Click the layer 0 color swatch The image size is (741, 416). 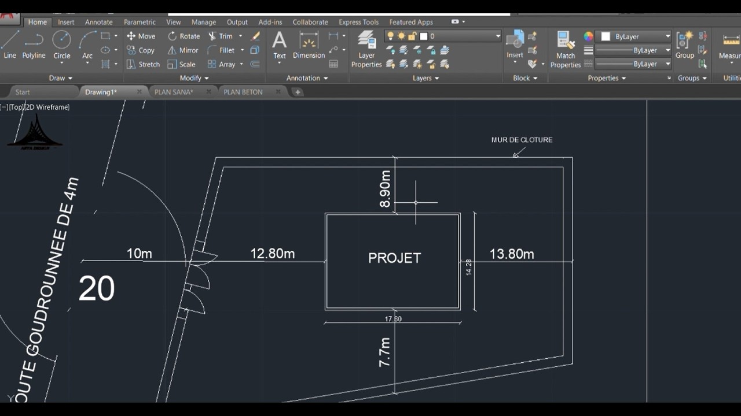pyautogui.click(x=423, y=36)
